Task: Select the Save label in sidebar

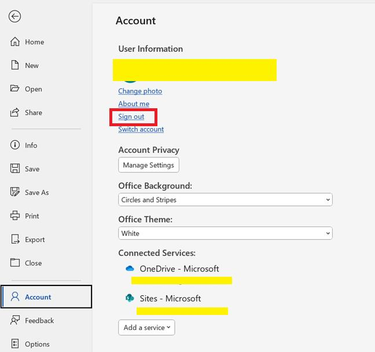Action: [x=32, y=169]
